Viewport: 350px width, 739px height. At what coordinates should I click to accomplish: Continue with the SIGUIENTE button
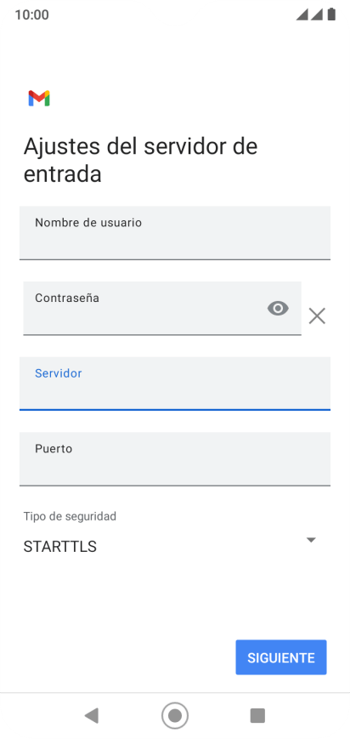281,657
